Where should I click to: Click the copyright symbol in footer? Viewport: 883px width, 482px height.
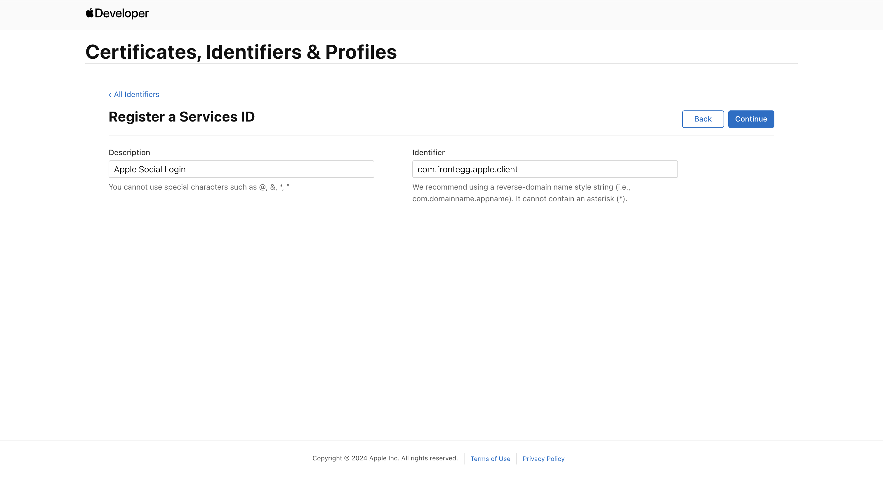coord(347,458)
